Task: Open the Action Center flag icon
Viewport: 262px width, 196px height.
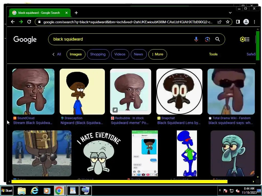Action: click(x=225, y=190)
